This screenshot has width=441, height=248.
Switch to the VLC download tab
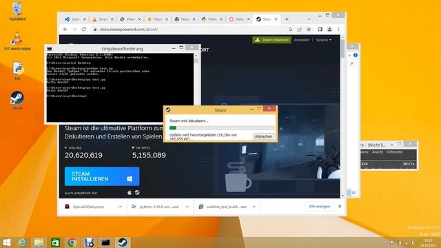(103, 19)
